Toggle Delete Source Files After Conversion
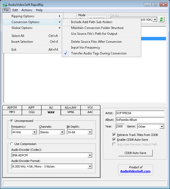This screenshot has width=170, height=189. tap(102, 42)
